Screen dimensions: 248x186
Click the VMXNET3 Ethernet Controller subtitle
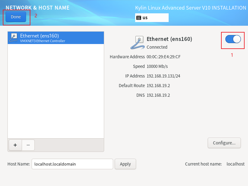point(42,41)
